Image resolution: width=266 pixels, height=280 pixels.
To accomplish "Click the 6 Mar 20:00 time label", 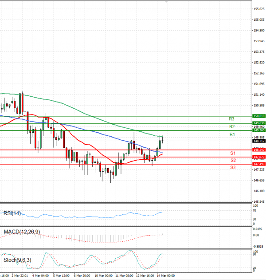I will click(82, 276).
